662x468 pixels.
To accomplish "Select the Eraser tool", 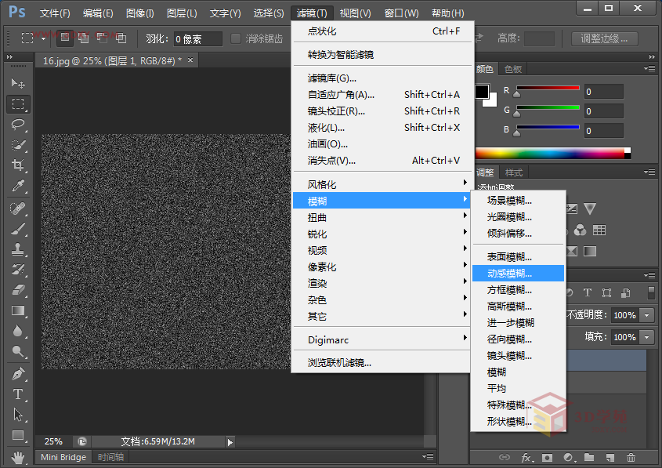I will coord(18,290).
